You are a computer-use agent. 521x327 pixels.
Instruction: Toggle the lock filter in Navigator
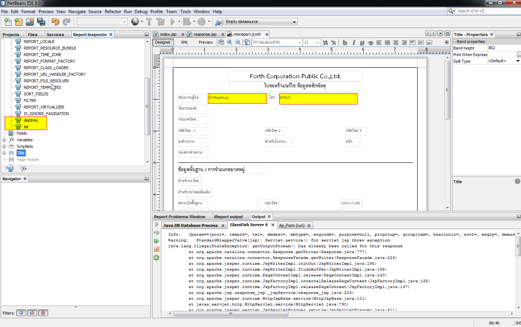43,313
